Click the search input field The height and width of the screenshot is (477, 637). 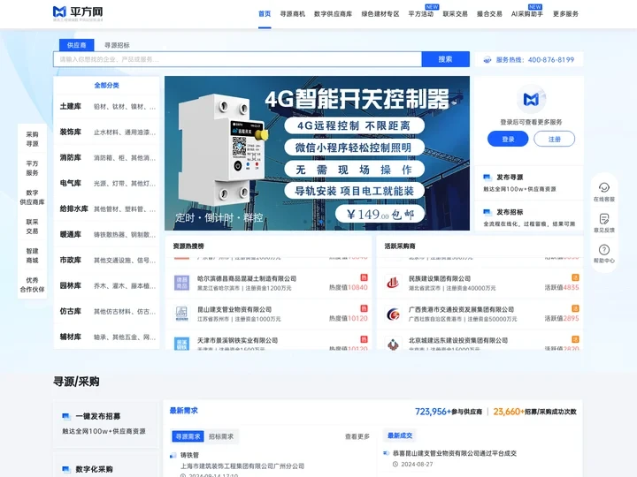(x=237, y=59)
